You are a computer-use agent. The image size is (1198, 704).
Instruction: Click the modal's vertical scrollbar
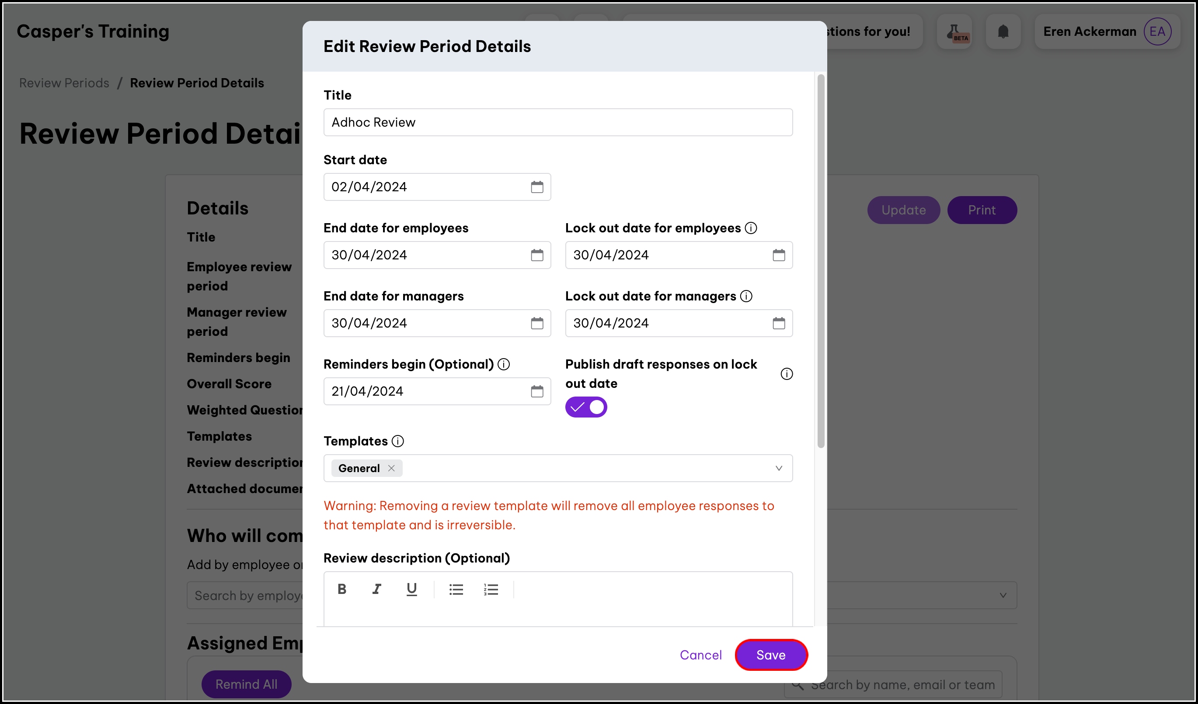point(821,261)
